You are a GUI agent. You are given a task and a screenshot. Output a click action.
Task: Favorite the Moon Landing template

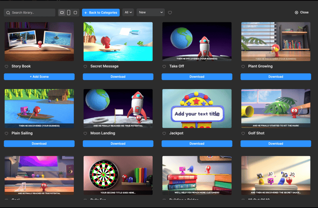pyautogui.click(x=85, y=133)
